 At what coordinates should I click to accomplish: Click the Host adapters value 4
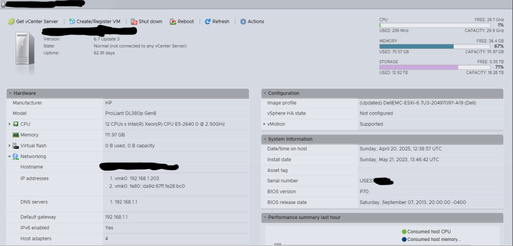coord(107,238)
